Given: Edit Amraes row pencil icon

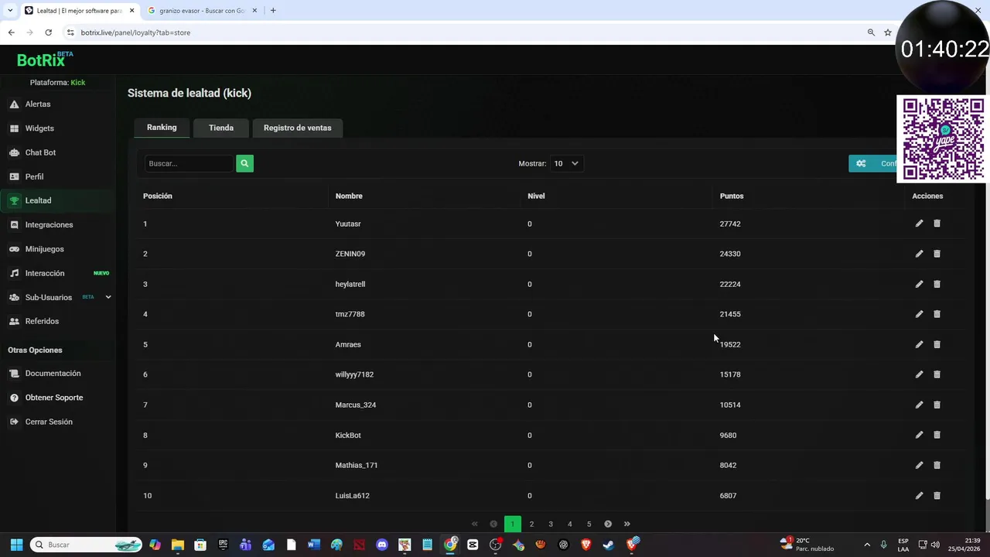Looking at the screenshot, I should [x=919, y=344].
